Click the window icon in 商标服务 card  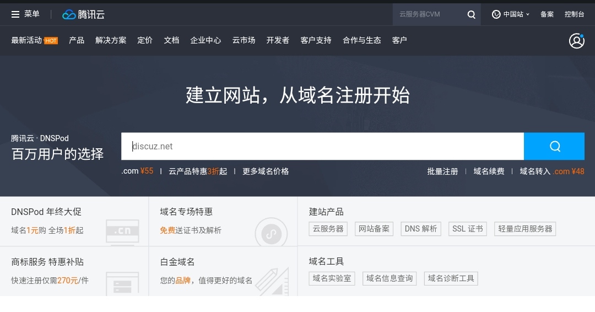[122, 283]
